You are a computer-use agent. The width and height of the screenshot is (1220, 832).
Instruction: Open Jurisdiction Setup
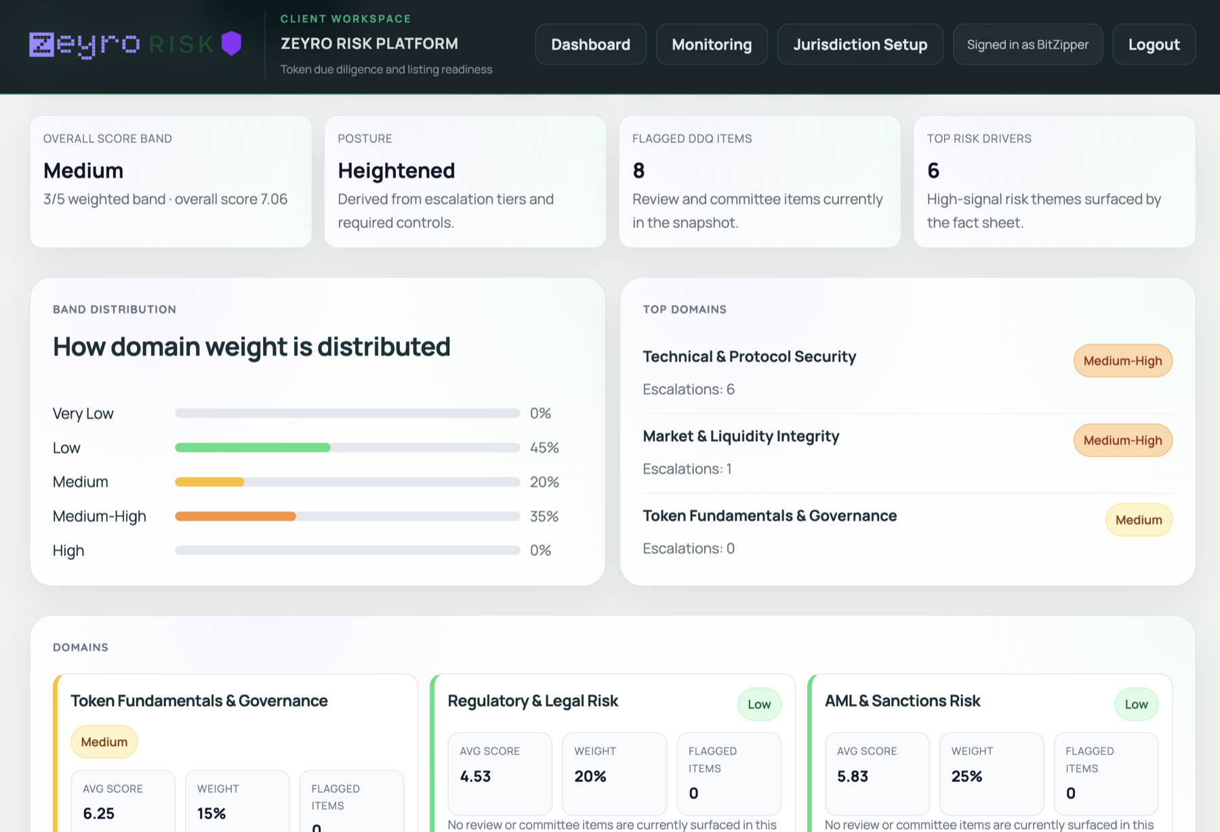click(860, 44)
